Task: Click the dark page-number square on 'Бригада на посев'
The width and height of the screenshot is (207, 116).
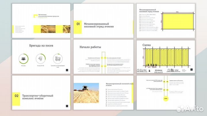Action: 67,70
